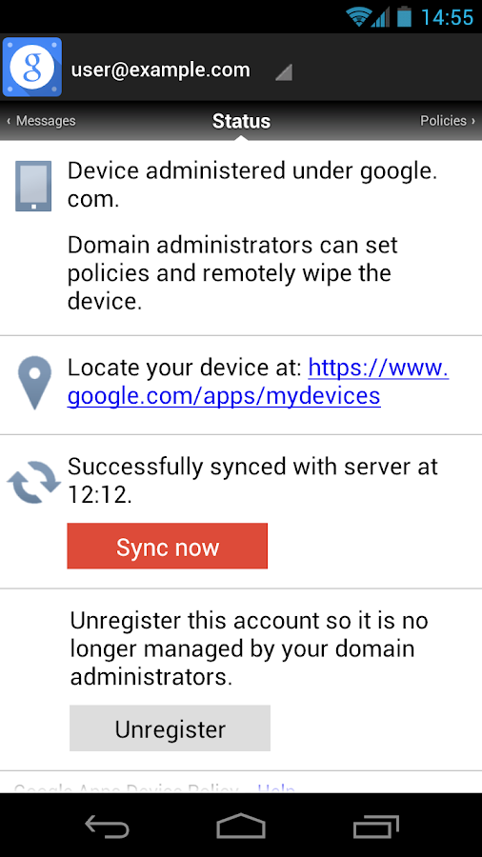Click the red Sync now button
Screen dimensions: 482x857
pos(168,546)
